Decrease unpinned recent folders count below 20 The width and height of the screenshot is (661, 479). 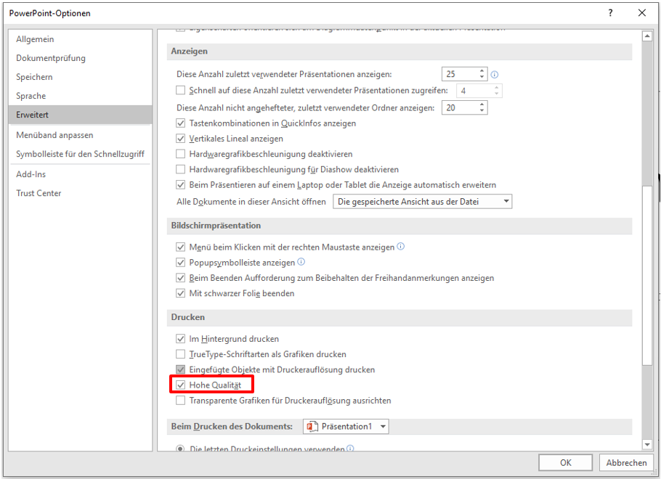482,111
